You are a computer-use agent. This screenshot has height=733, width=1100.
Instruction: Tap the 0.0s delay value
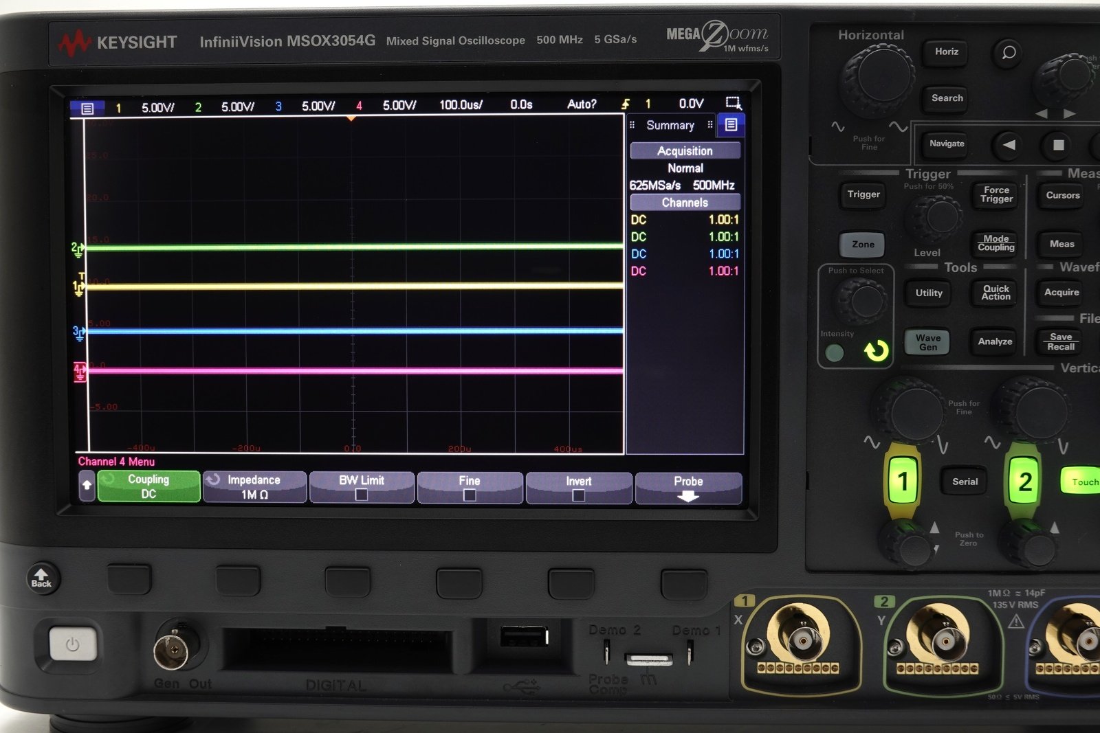521,104
